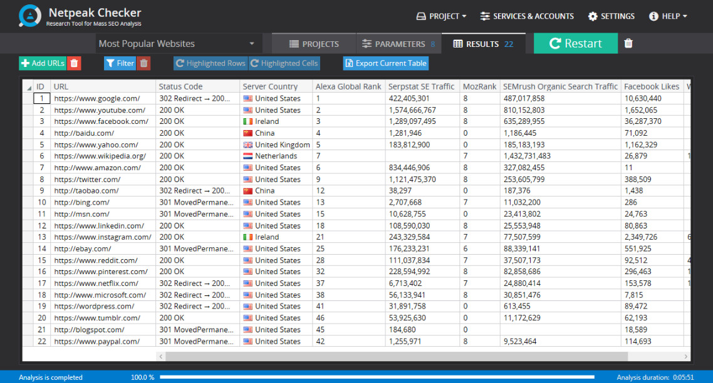Image resolution: width=713 pixels, height=383 pixels.
Task: Click the Netherlands flag in wikipedia.org row
Action: 248,156
